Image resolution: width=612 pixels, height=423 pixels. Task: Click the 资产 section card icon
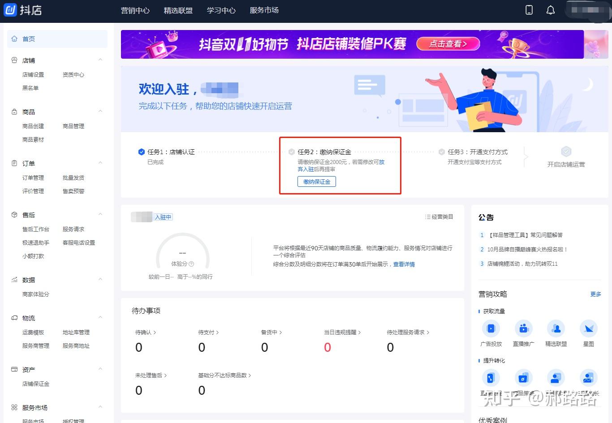(x=14, y=369)
